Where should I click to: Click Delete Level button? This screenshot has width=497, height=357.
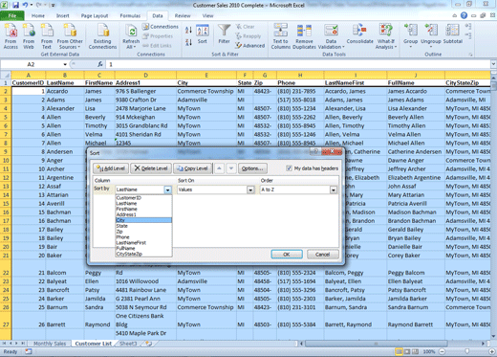point(151,168)
